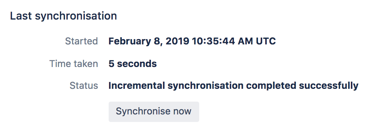Click the Started field label

pos(81,41)
